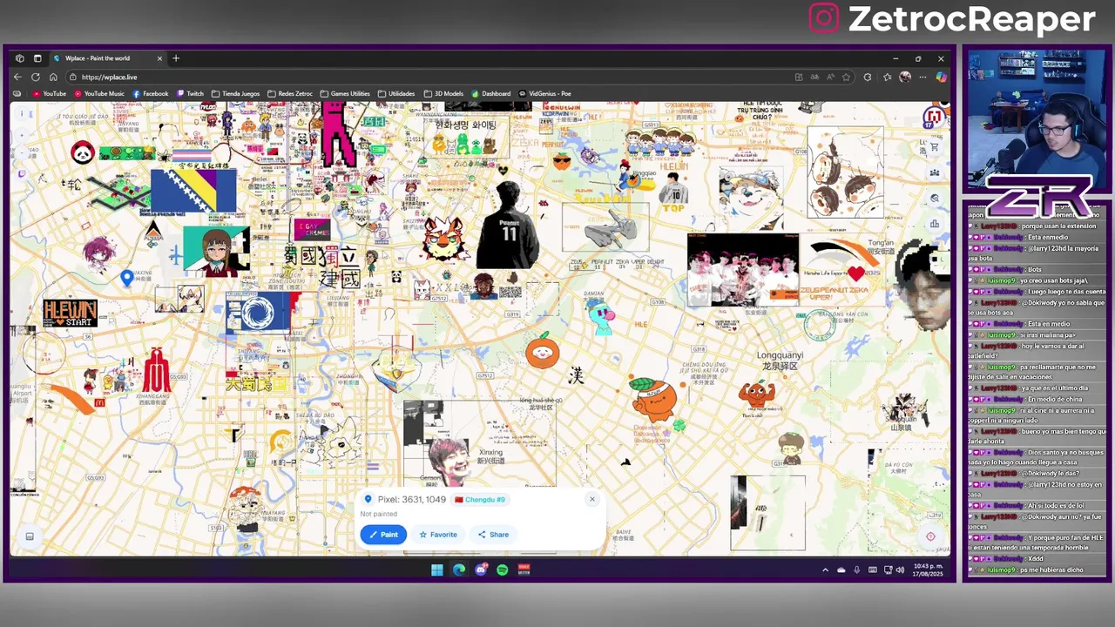Viewport: 1115px width, 627px height.
Task: Open the Chengdu #9 region link
Action: coord(480,500)
